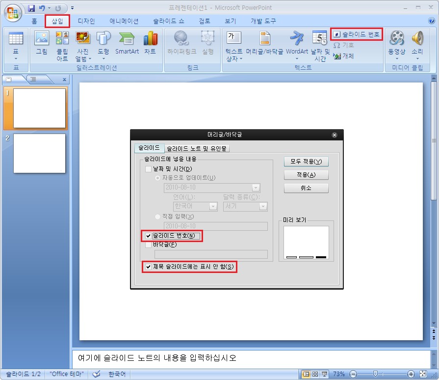Click Apply to All (모두 적용) button

point(306,162)
